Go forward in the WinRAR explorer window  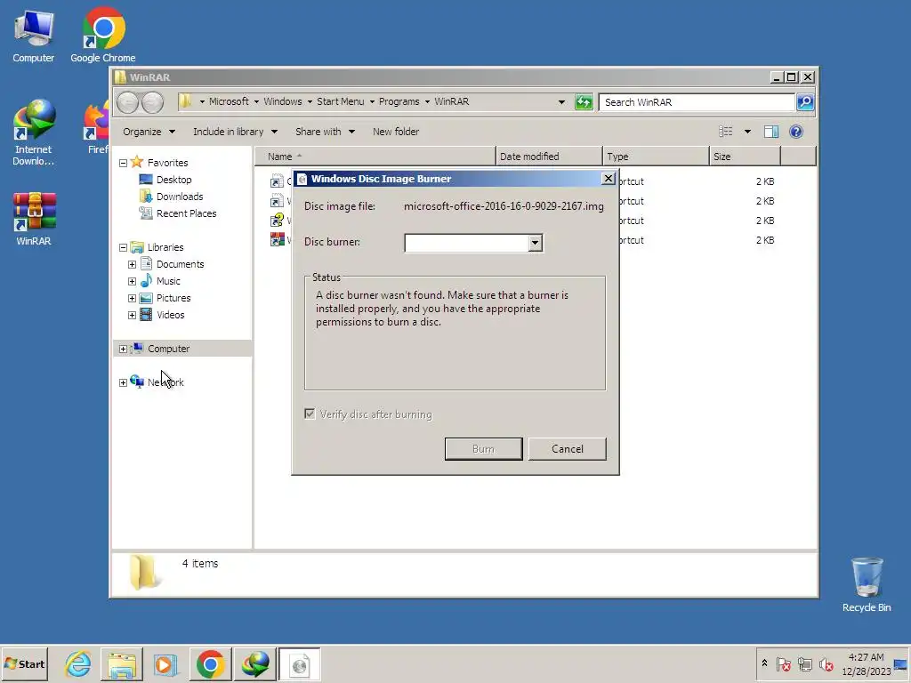(x=152, y=102)
